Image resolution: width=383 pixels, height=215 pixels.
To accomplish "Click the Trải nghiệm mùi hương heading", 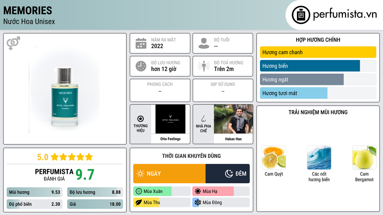I will coord(318,112).
